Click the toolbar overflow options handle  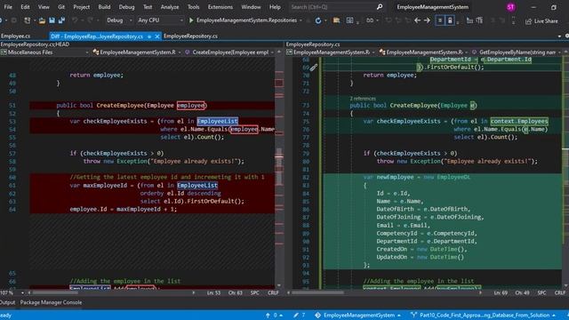(x=513, y=20)
